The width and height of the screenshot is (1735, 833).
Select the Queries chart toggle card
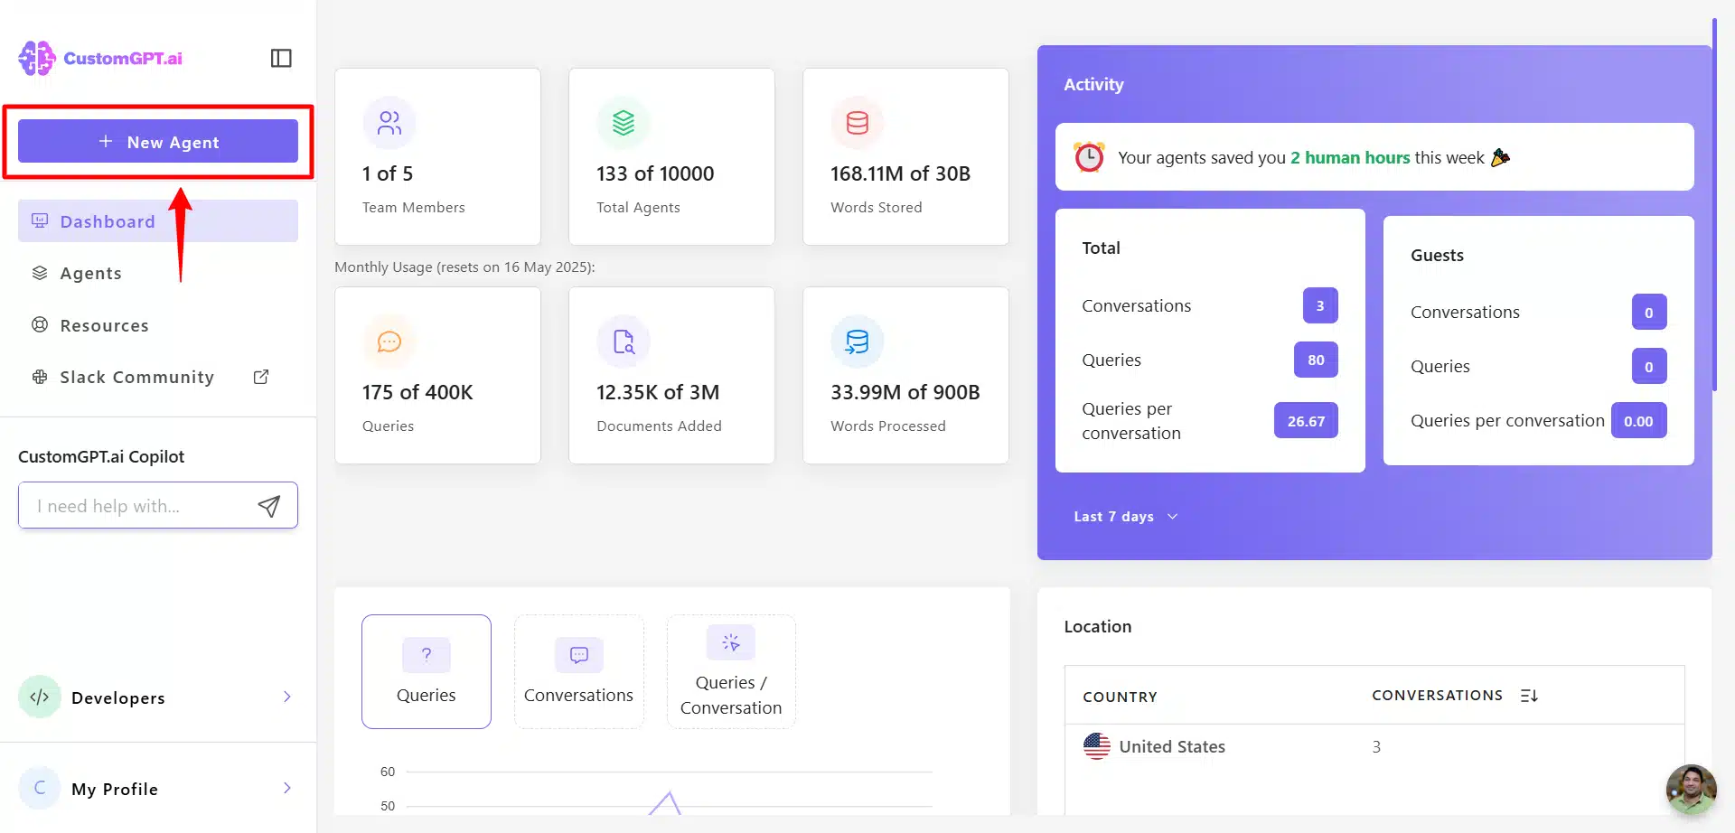click(x=427, y=671)
